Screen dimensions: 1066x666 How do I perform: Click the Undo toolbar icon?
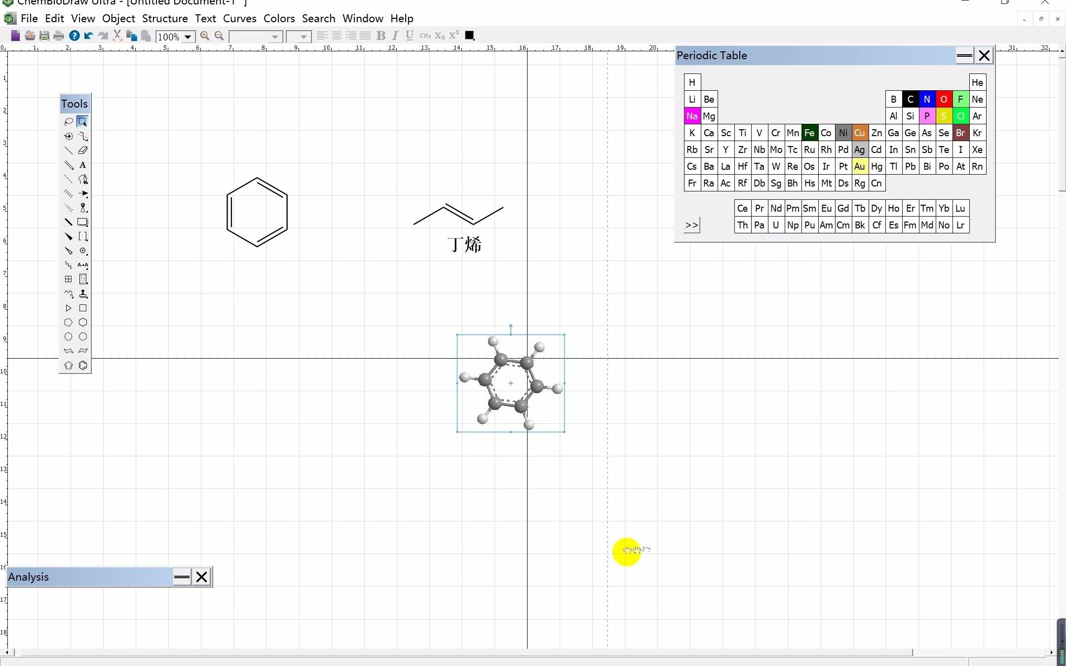pyautogui.click(x=88, y=36)
